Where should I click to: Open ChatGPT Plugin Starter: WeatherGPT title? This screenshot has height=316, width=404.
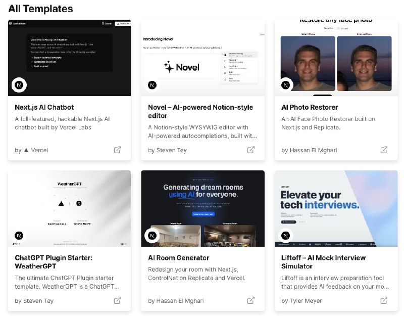pos(54,262)
